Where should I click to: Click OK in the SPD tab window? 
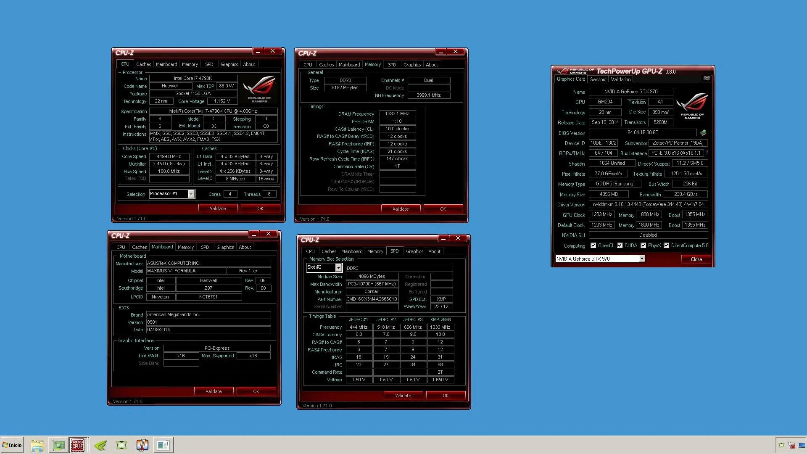446,396
